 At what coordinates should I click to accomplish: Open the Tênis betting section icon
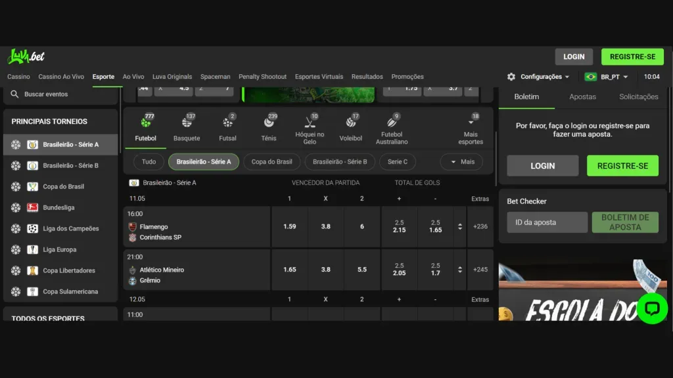coord(269,125)
